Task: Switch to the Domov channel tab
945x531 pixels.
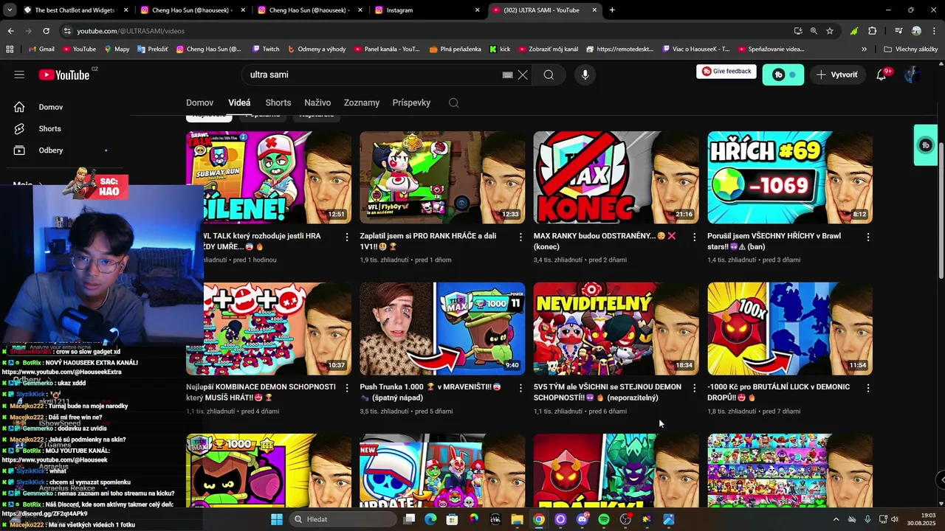Action: tap(199, 103)
